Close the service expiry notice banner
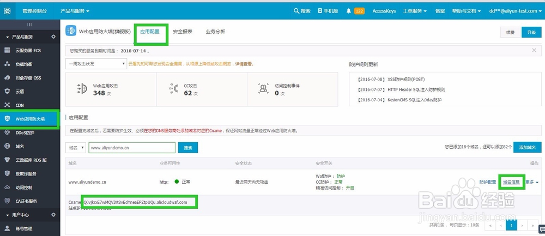The height and width of the screenshot is (236, 545). tap(534, 50)
